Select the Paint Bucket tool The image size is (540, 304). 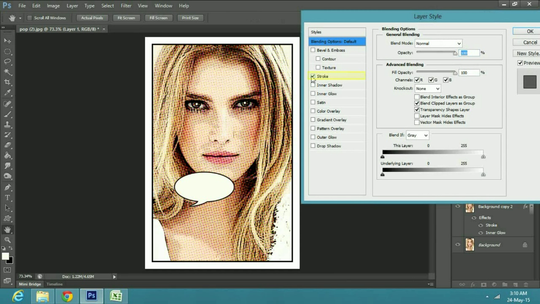tap(8, 156)
